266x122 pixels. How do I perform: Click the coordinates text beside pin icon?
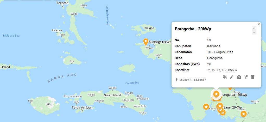193,80
